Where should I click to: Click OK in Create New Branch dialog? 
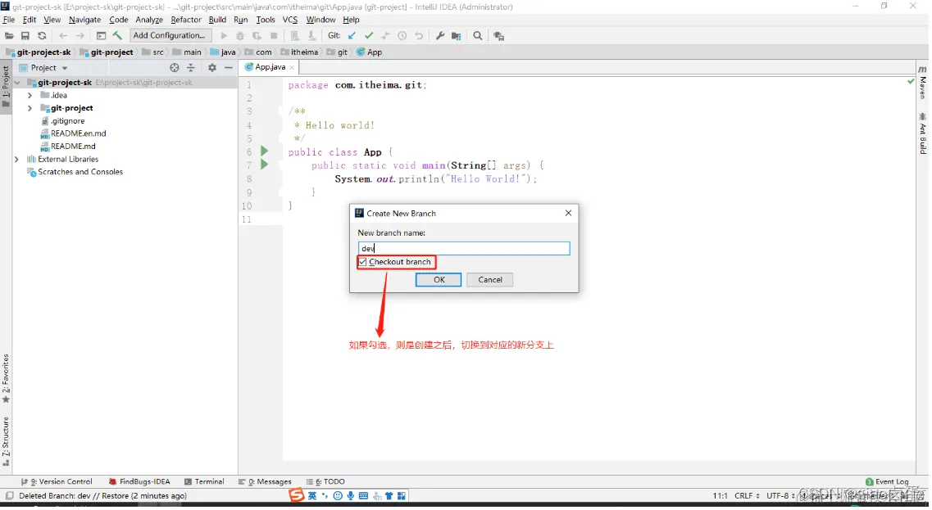tap(439, 280)
